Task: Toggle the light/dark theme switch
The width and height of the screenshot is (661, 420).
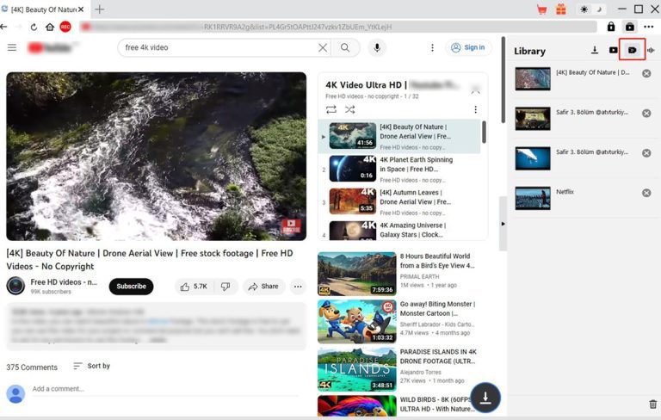Action: [x=590, y=9]
